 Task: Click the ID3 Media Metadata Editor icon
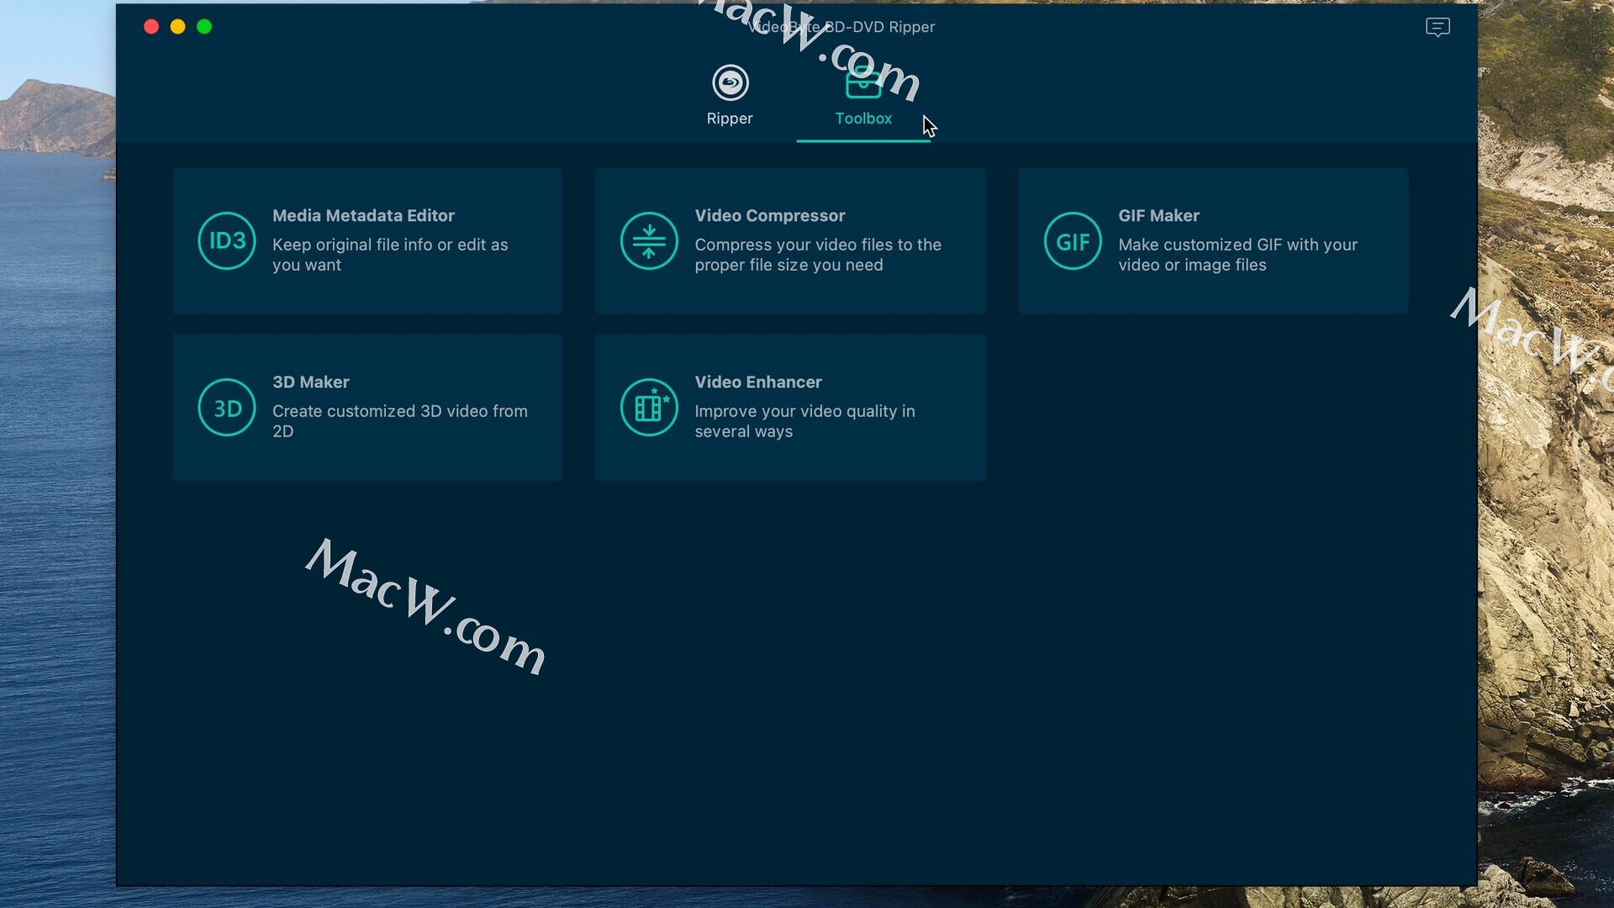click(226, 241)
